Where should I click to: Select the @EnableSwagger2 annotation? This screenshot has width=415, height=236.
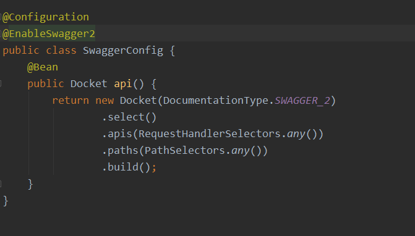(49, 34)
